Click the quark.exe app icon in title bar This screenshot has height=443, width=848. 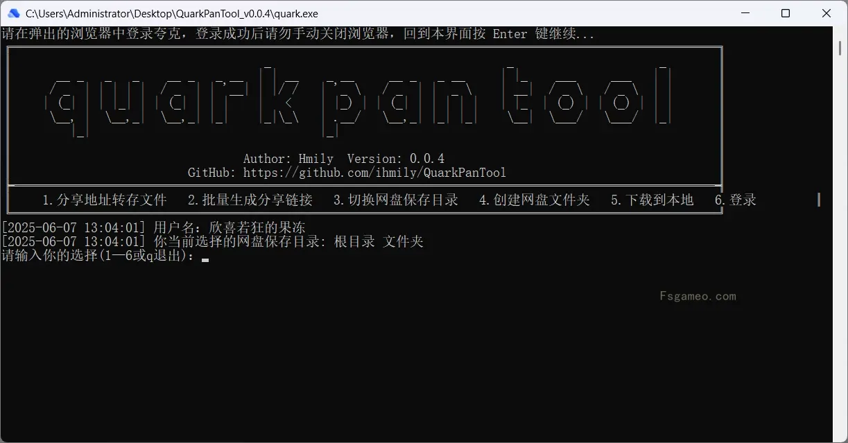[13, 13]
